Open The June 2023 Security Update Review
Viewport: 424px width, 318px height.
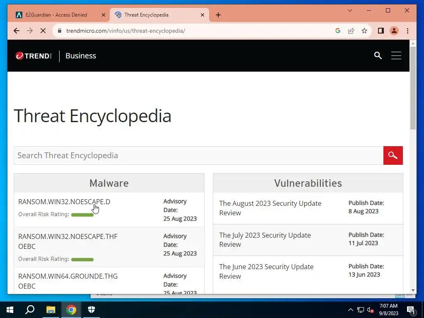(x=266, y=271)
